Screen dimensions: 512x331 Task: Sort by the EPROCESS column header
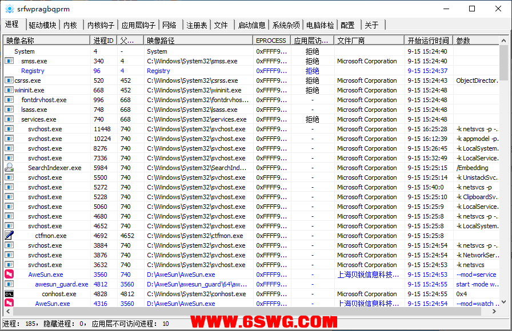271,41
